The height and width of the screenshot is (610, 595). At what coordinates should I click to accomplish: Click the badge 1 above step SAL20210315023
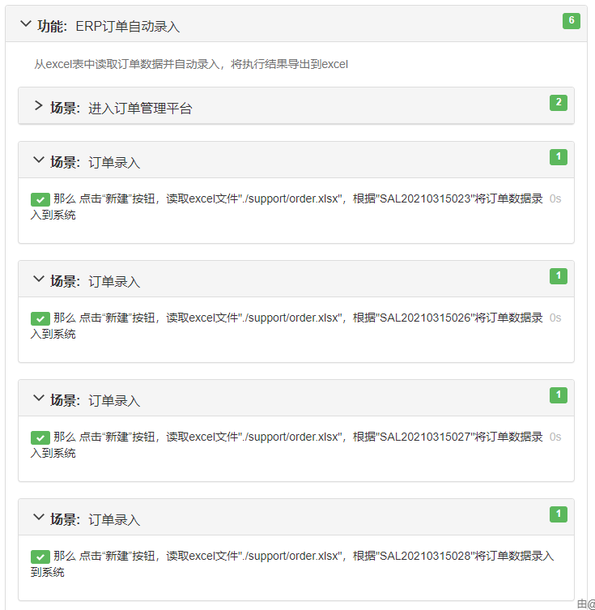(559, 157)
